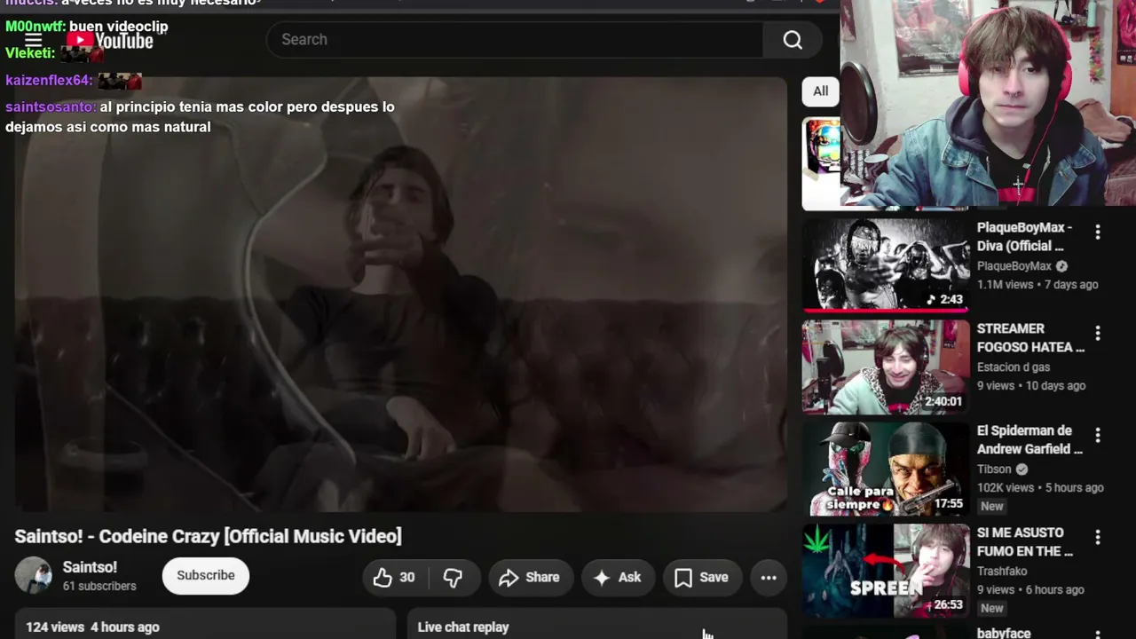Open the Live chat replay panel
Viewport: 1136px width, 639px height.
(x=463, y=627)
